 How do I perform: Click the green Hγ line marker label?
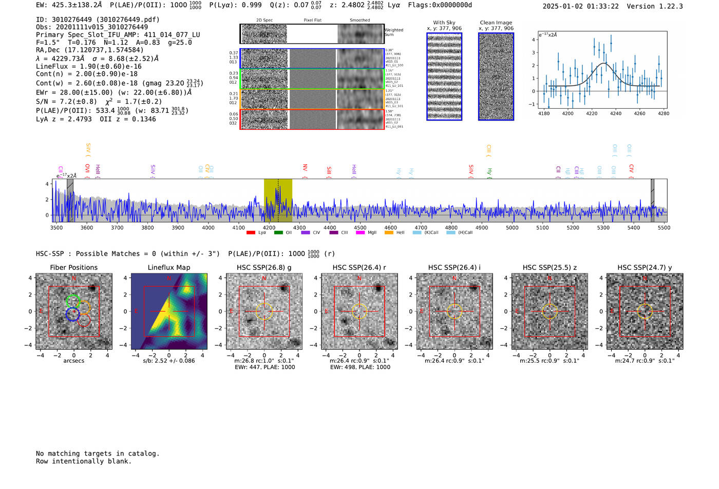[x=489, y=171]
